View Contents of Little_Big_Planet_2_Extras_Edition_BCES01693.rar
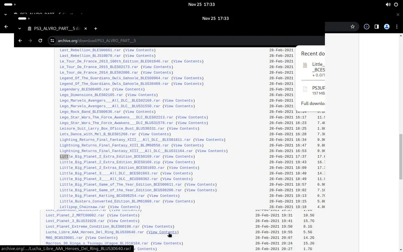The width and height of the screenshot is (403, 252). 183,168
